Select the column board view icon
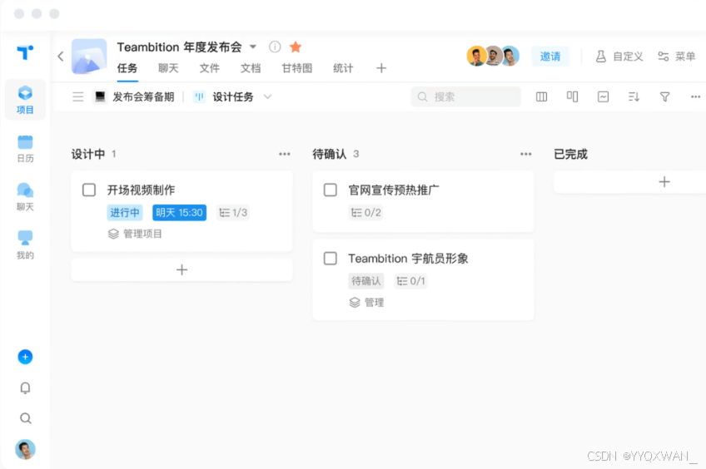The image size is (706, 469). pos(542,96)
